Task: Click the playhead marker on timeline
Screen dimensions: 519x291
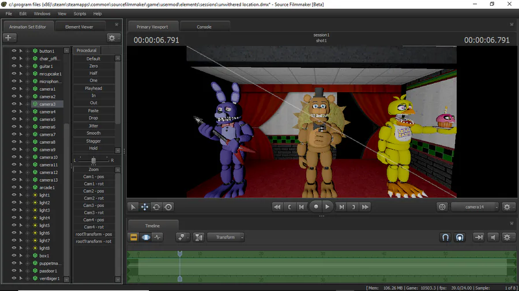Action: tap(180, 254)
